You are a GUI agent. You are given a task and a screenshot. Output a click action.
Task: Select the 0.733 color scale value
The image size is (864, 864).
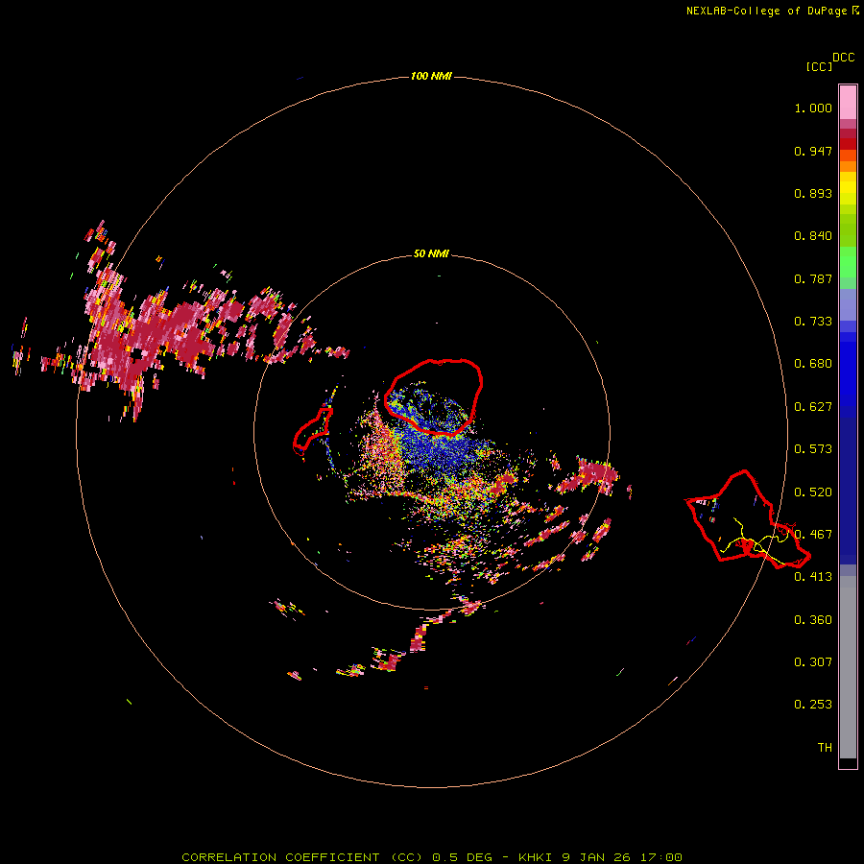coord(813,322)
